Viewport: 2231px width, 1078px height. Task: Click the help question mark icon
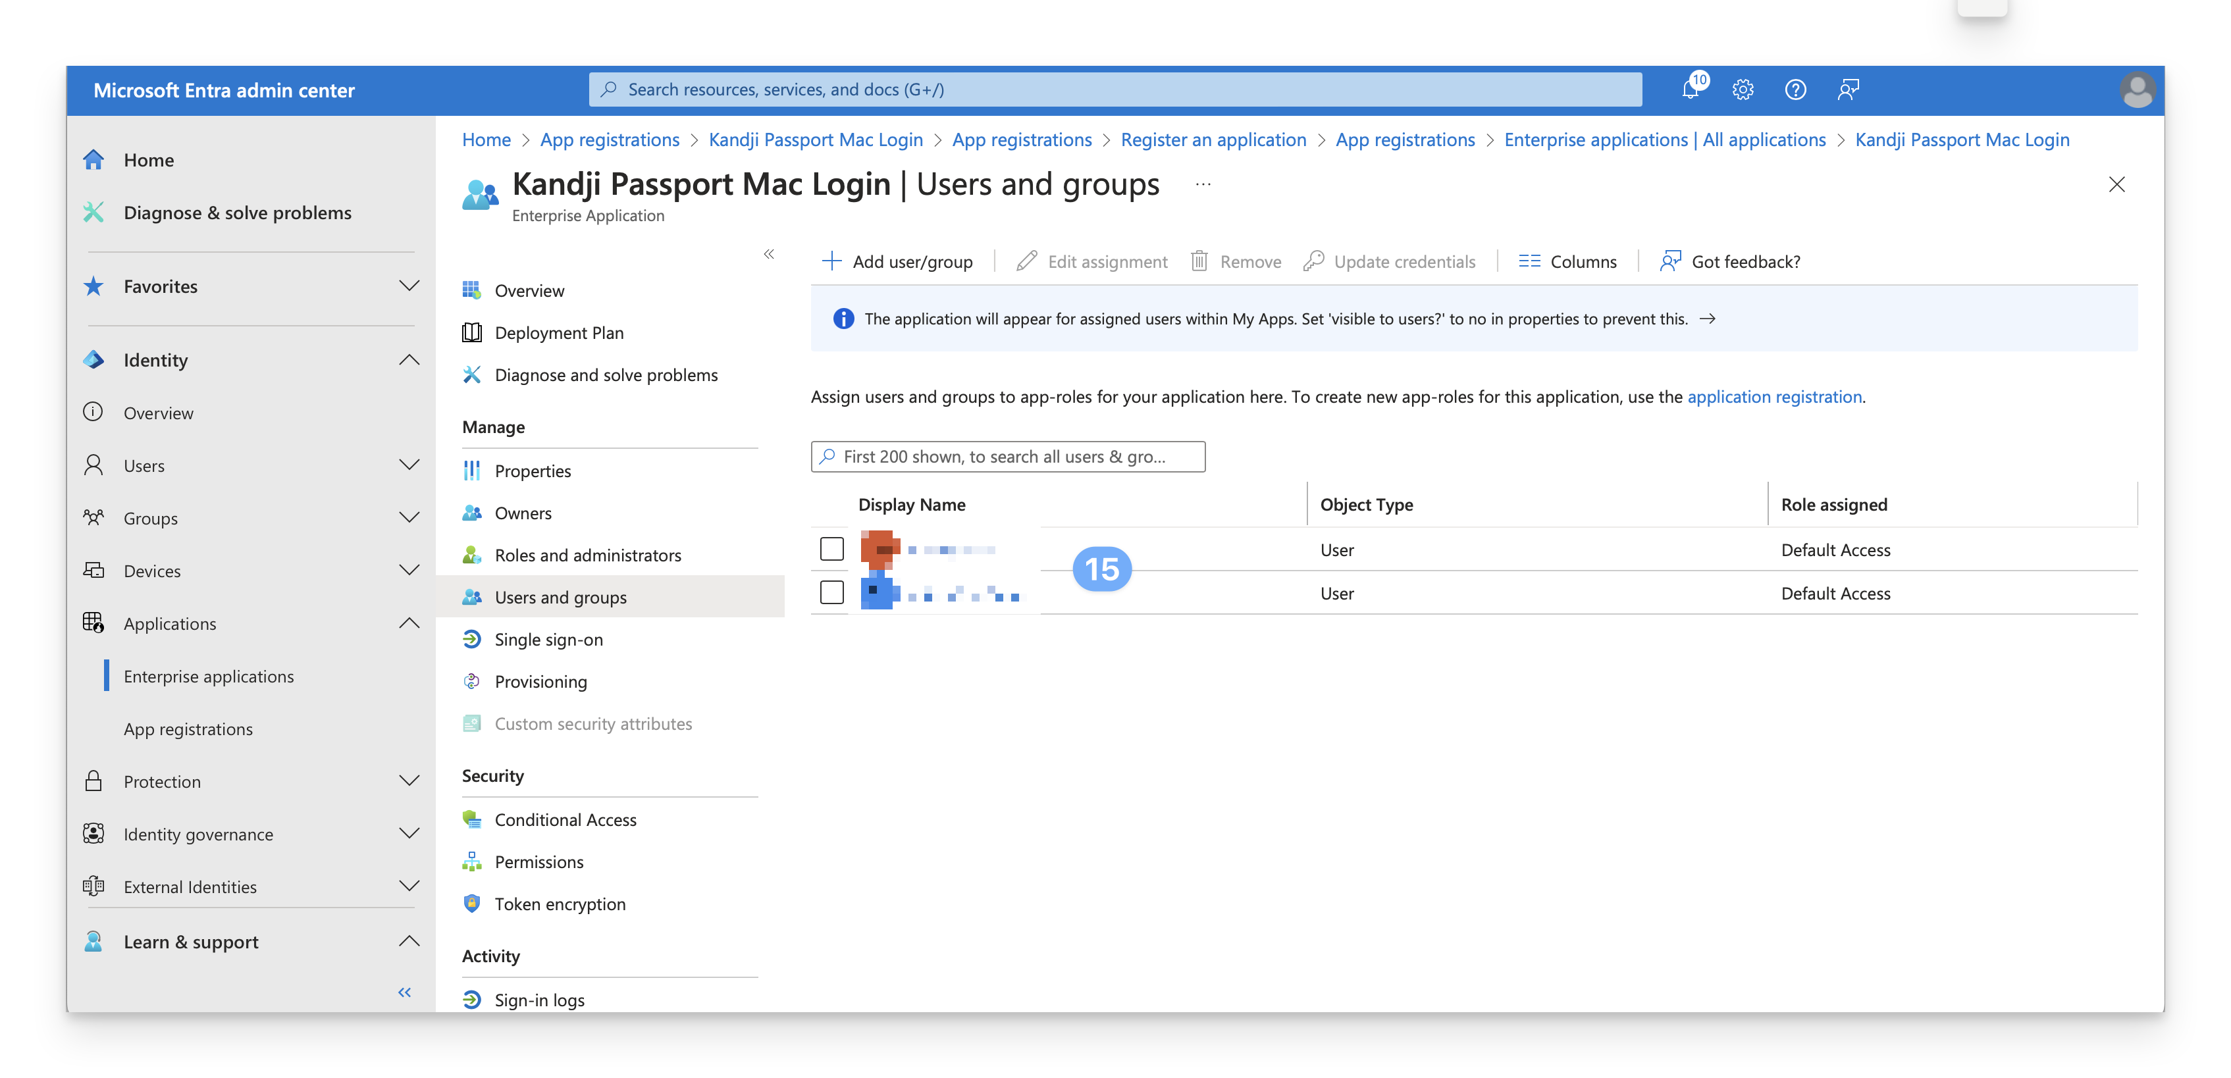pos(1795,90)
